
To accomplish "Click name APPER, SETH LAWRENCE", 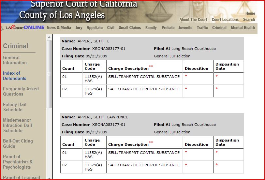I will coord(103,117).
